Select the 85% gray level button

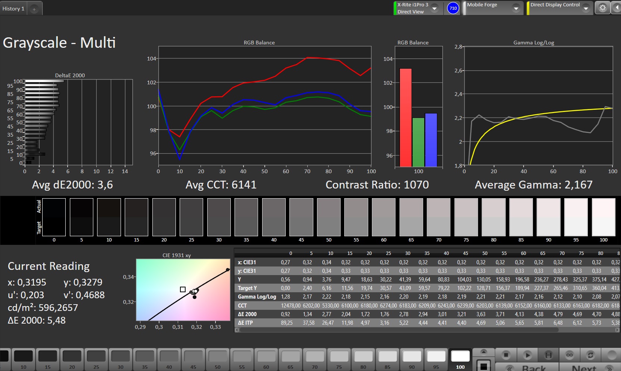[388, 359]
